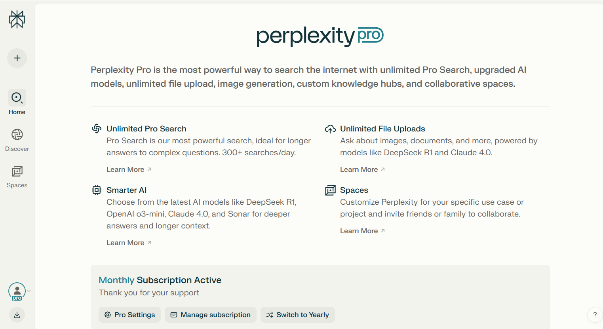Open the Discover globe icon
Viewport: 603px width, 329px height.
tap(17, 135)
